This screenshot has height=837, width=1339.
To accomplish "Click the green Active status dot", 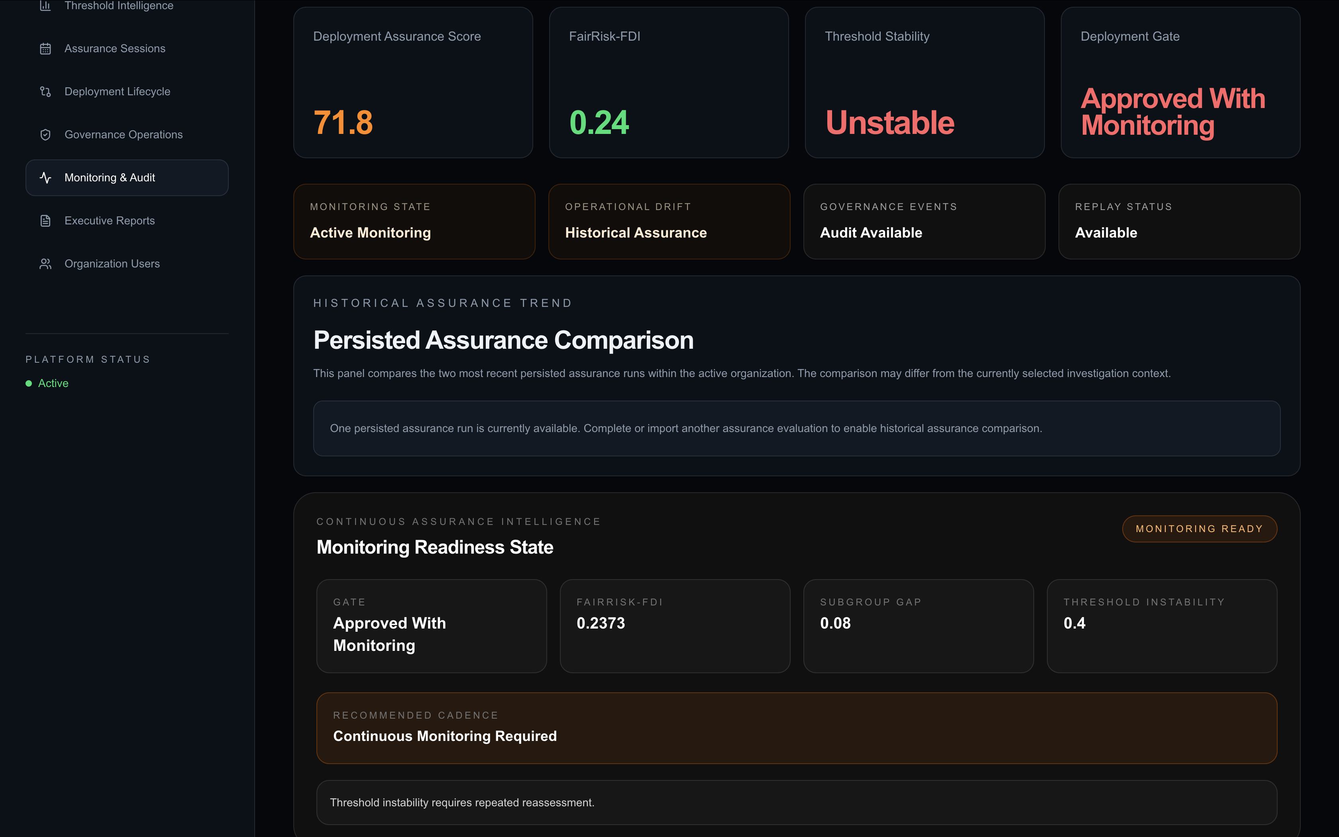I will [x=29, y=383].
